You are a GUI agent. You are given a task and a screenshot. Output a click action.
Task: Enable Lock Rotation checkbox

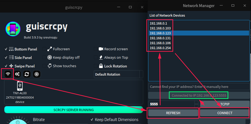pyautogui.click(x=95, y=66)
